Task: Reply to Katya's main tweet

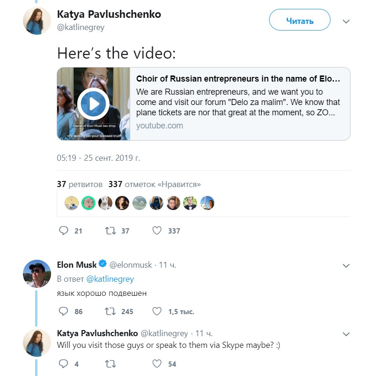Action: 64,231
